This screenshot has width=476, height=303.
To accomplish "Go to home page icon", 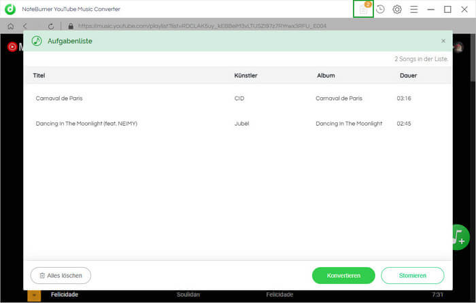I will point(11,26).
